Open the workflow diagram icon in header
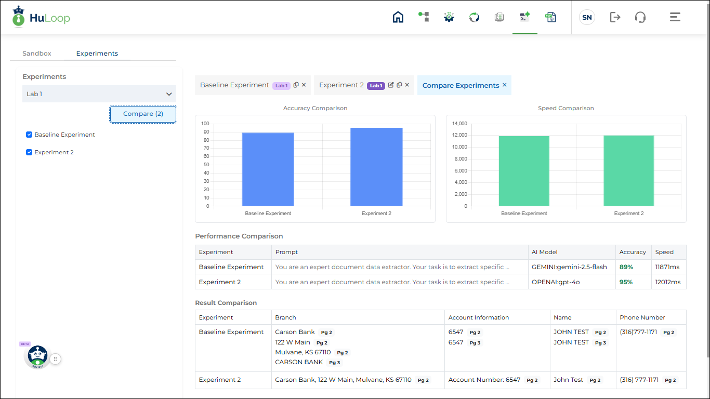710x399 pixels. point(424,17)
